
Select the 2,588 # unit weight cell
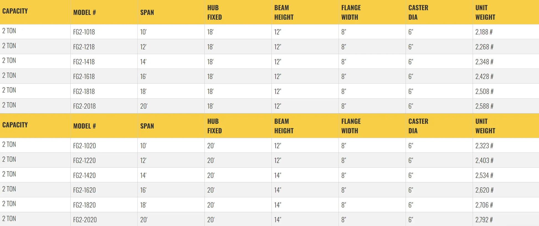(484, 106)
